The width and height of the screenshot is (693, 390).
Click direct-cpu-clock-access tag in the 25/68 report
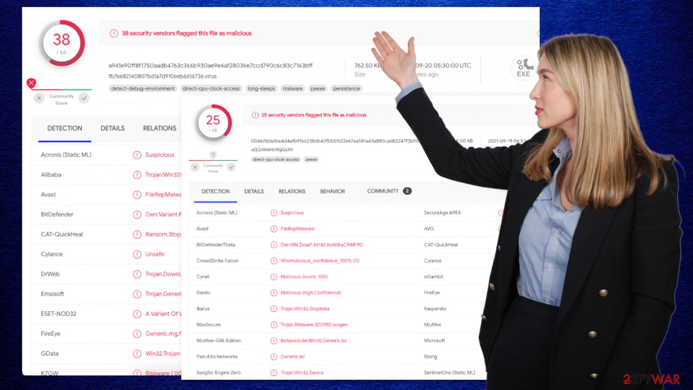click(x=276, y=160)
